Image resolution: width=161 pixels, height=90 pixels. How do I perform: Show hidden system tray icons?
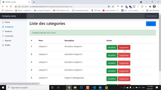121,87
